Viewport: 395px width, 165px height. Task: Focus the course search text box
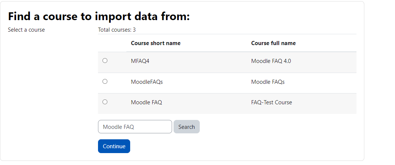(x=135, y=127)
